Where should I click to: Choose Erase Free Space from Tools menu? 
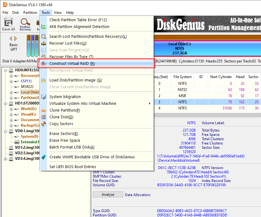tap(64, 140)
